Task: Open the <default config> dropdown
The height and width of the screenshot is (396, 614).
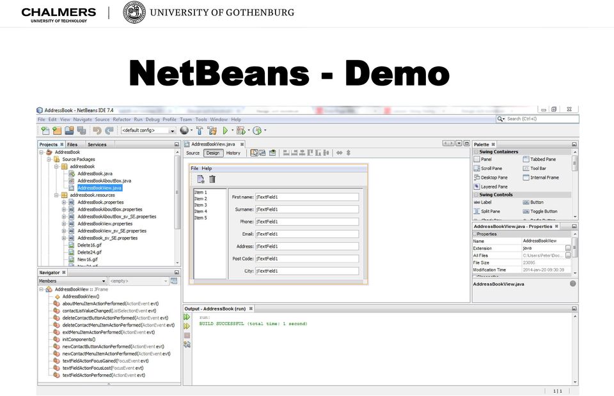Action: 148,130
